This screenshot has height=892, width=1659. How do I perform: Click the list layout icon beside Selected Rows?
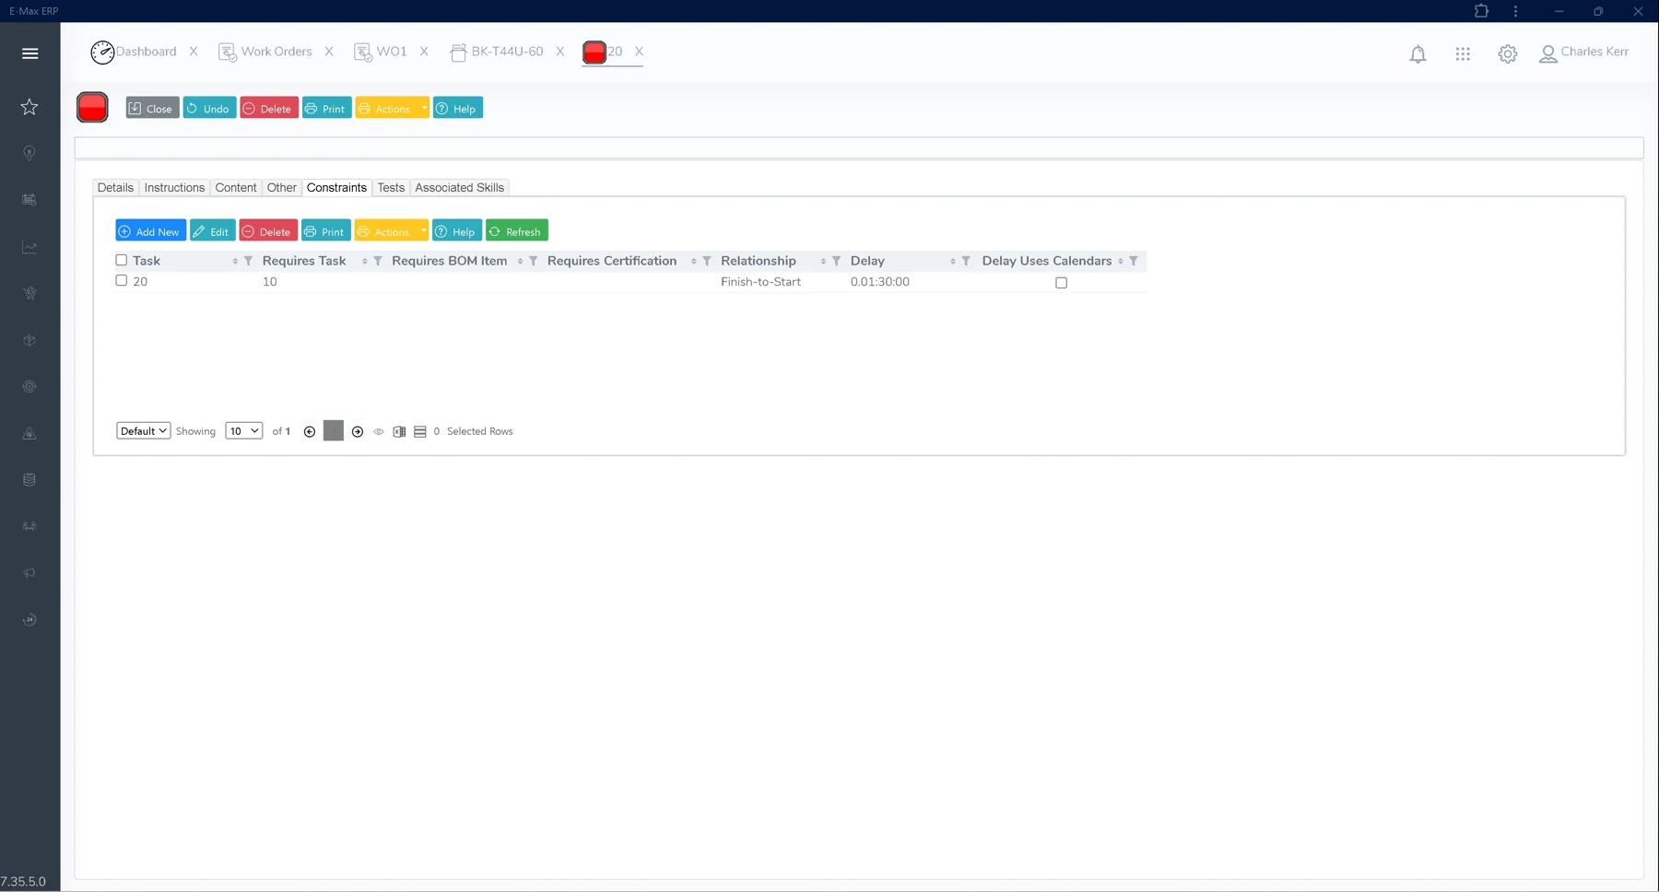[420, 431]
